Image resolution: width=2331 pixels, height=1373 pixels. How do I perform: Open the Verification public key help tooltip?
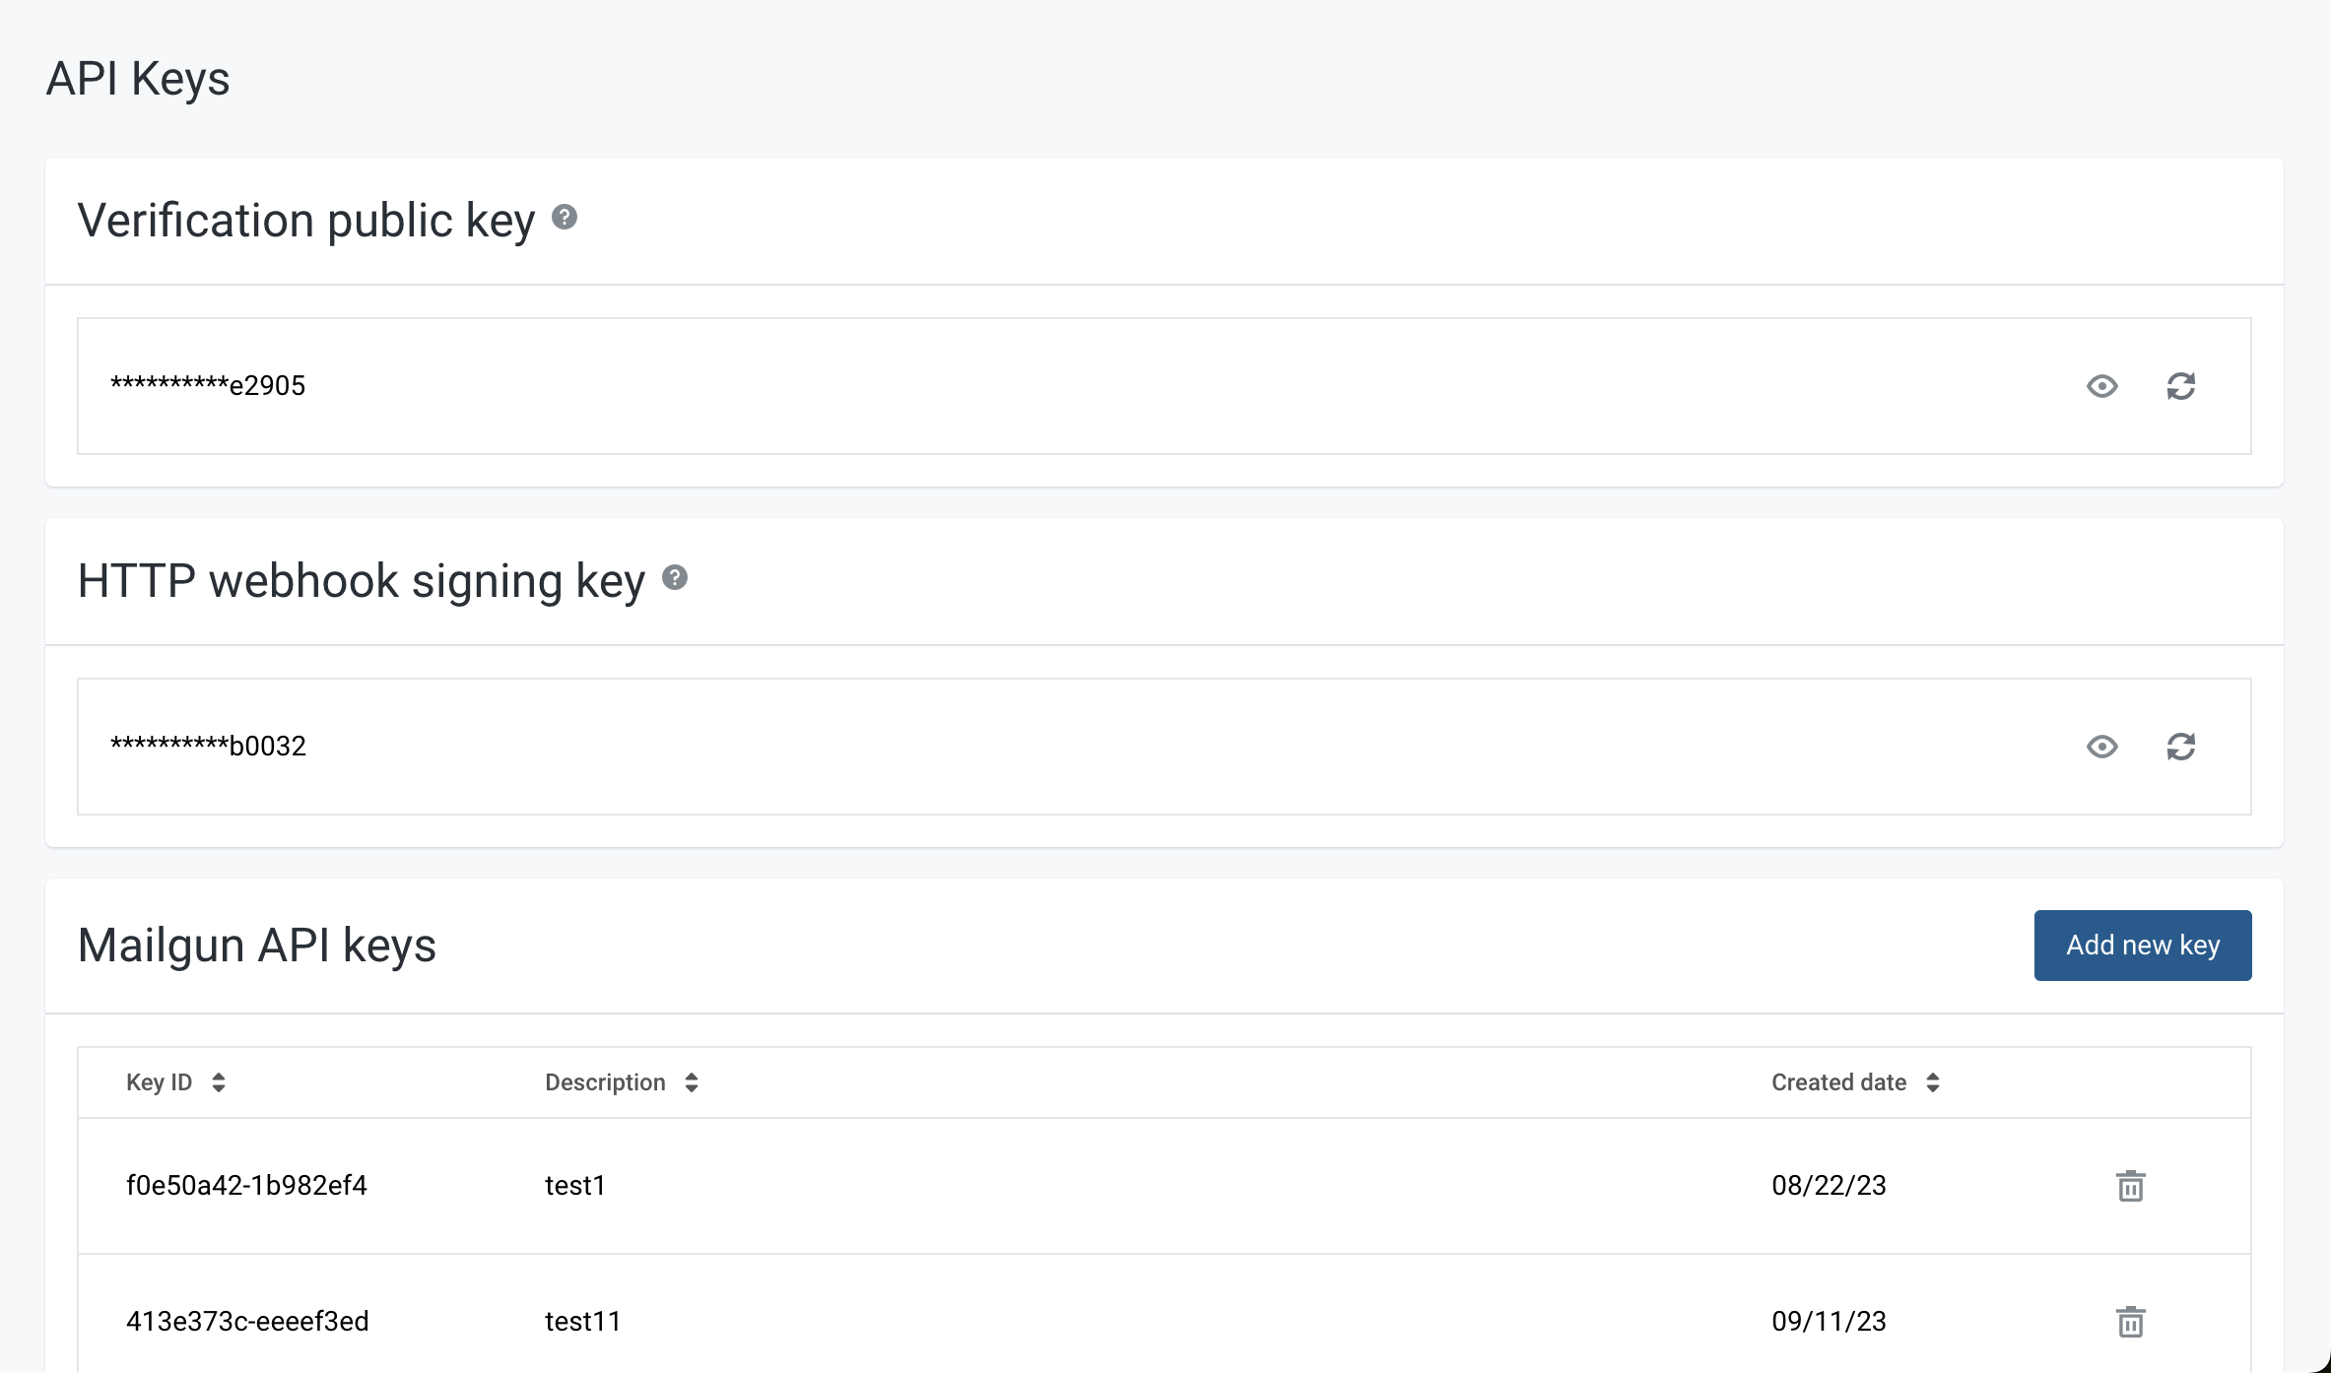point(565,219)
